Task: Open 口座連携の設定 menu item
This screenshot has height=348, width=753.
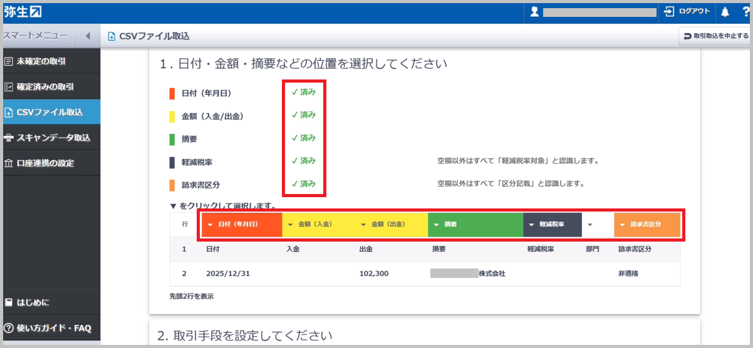Action: coord(50,163)
